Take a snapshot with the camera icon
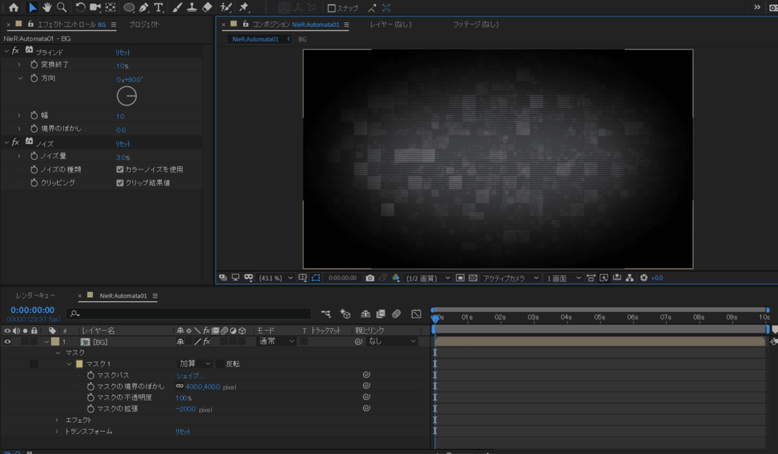778x454 pixels. click(x=370, y=278)
